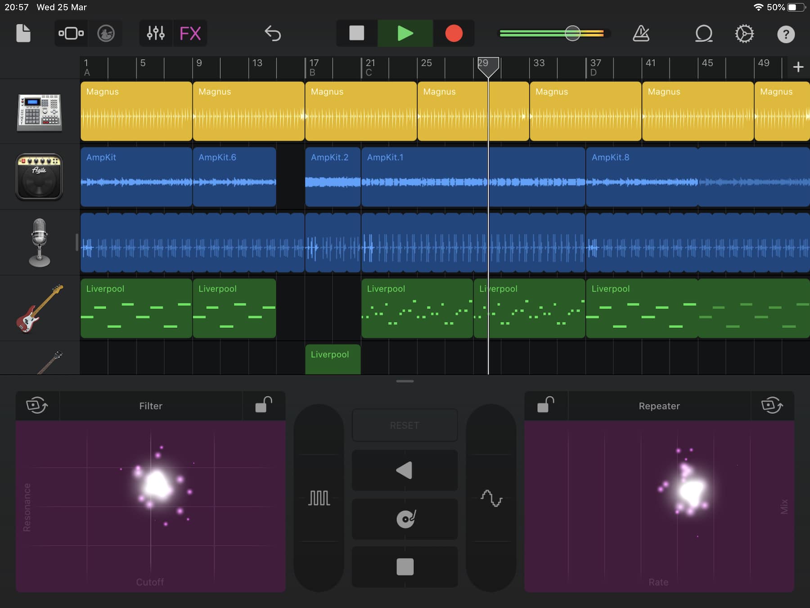810x608 pixels.
Task: Select the microphone audio track header
Action: (x=40, y=242)
